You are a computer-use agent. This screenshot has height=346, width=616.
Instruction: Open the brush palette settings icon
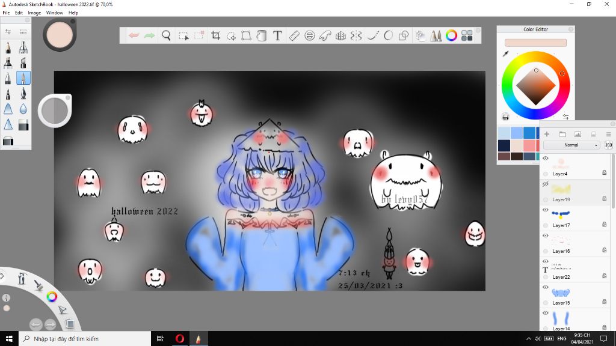8,31
